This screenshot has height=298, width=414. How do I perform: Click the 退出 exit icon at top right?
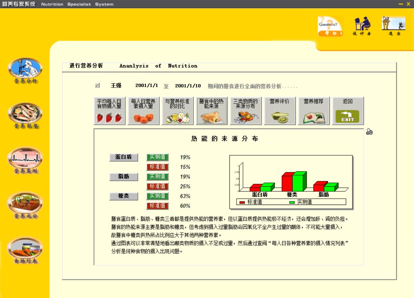[393, 26]
